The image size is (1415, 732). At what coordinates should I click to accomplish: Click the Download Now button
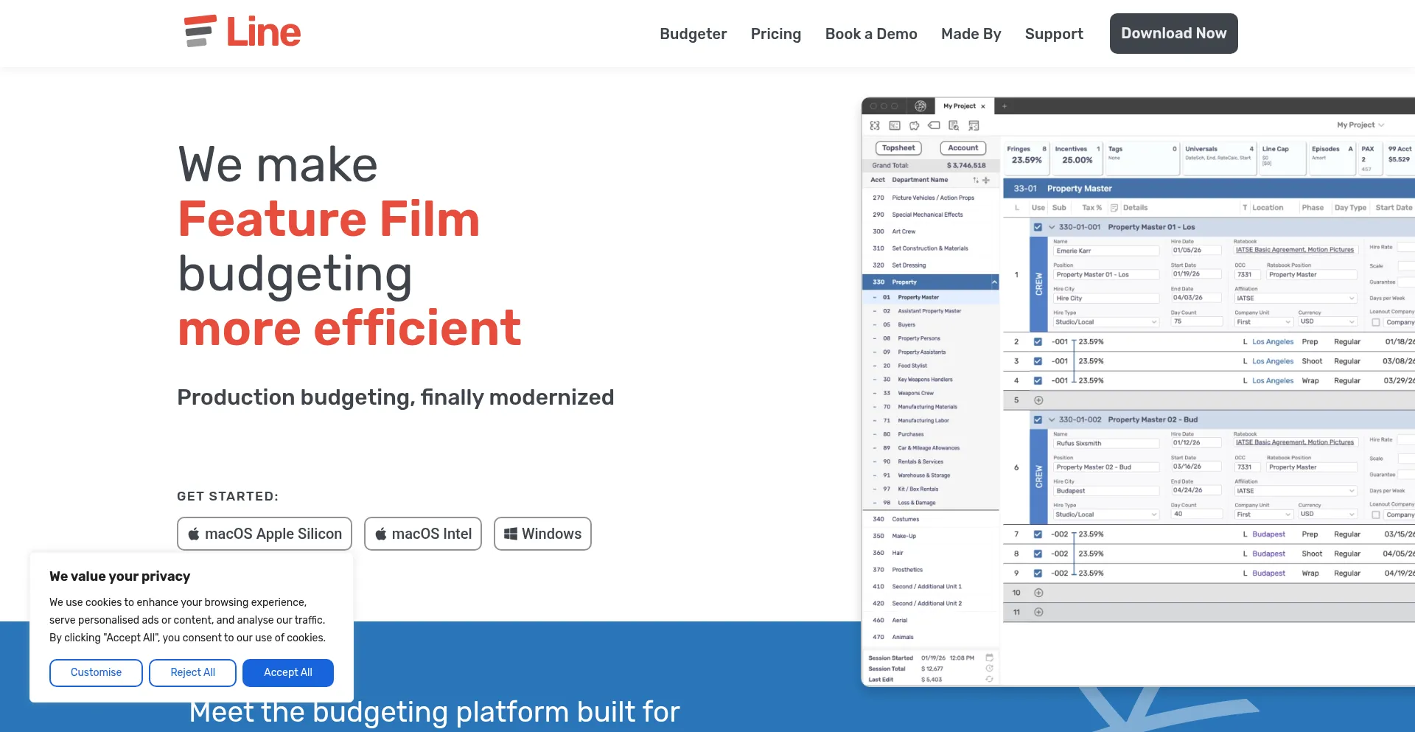1173,33
